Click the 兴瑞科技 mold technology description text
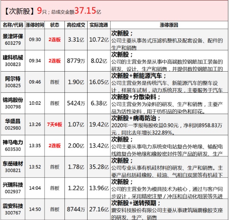Viewport: 229px width, 220px height. point(167,192)
